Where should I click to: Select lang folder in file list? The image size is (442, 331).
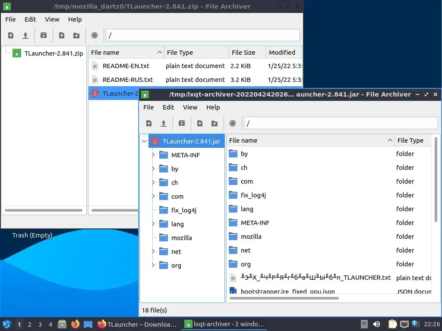pyautogui.click(x=329, y=209)
